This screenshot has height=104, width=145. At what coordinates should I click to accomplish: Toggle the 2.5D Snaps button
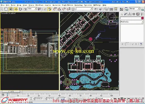click(x=55, y=9)
